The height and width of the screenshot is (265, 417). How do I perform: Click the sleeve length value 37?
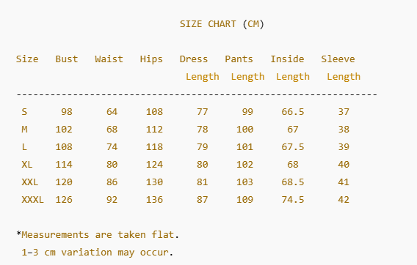[x=344, y=112]
